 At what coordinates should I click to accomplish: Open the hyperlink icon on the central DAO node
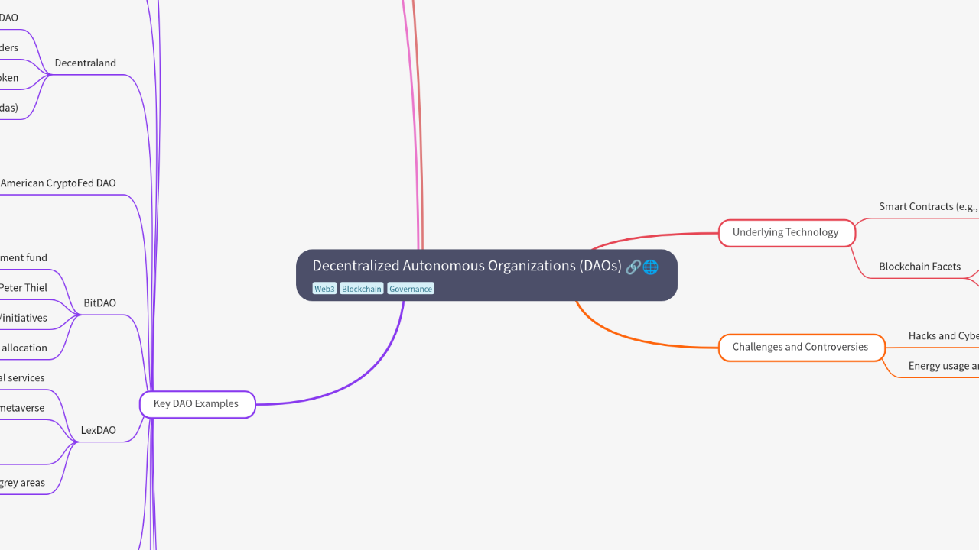(633, 267)
